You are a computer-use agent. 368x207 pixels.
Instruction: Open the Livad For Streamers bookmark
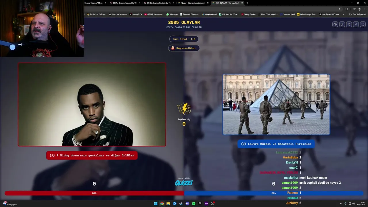coord(118,14)
